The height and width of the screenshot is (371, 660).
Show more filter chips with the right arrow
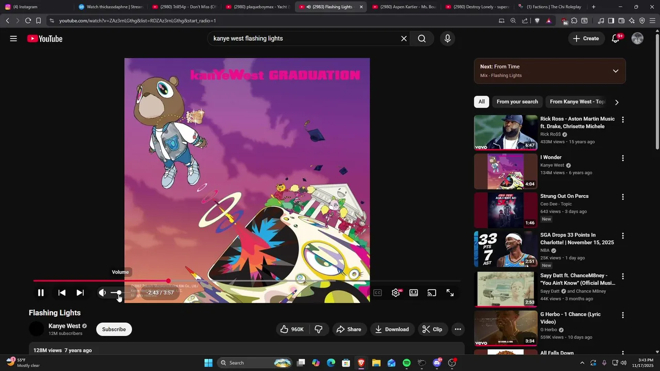coord(617,102)
